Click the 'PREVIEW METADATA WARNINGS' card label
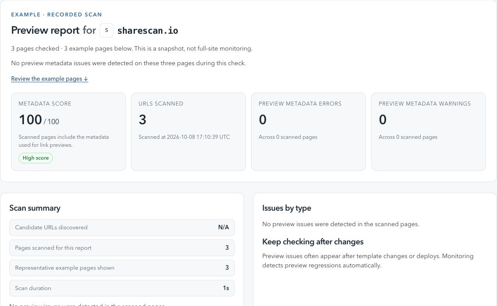 [x=424, y=104]
